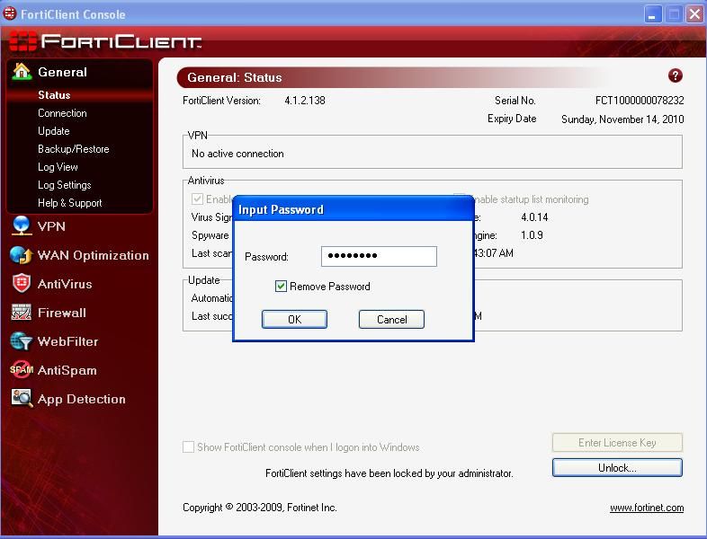The image size is (707, 539).
Task: Open the General home icon
Action: tap(22, 72)
